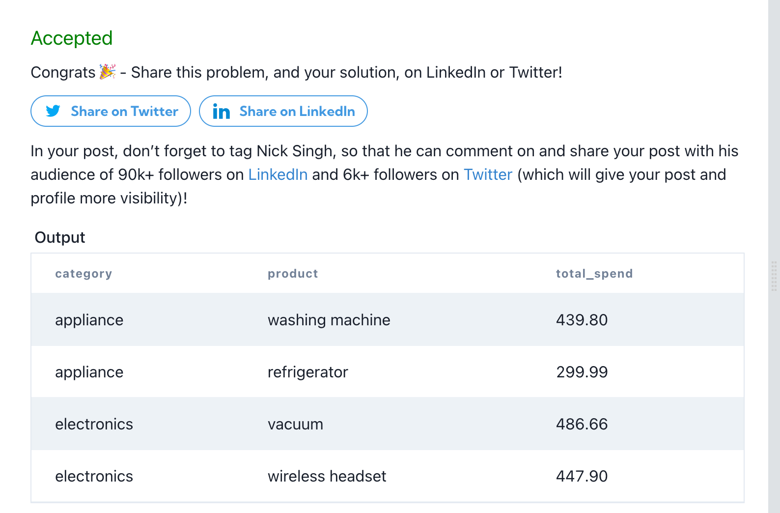
Task: Open the Twitter followers link
Action: point(488,174)
